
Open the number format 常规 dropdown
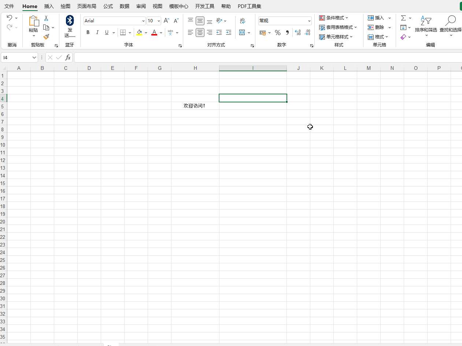pyautogui.click(x=309, y=21)
